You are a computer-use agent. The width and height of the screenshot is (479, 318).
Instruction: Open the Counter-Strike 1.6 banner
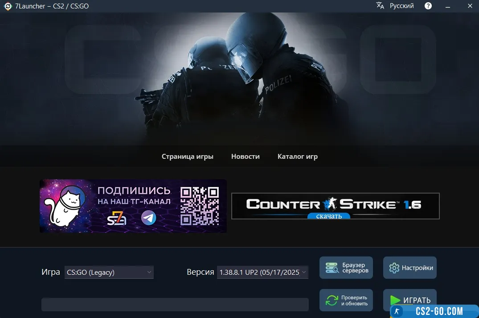click(x=335, y=204)
